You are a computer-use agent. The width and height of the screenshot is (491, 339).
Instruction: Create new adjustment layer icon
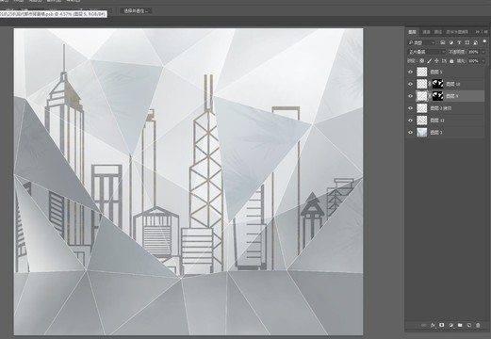[x=451, y=325]
